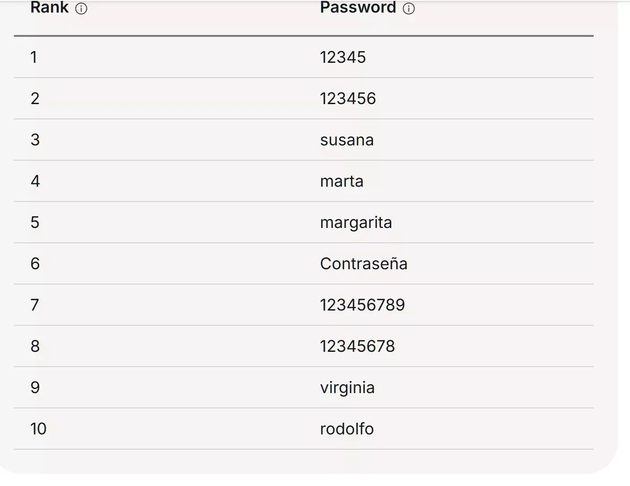Click rank number 1 cell

[34, 57]
